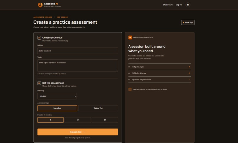Go to Assessment Builder breadcrumb

[x=43, y=17]
